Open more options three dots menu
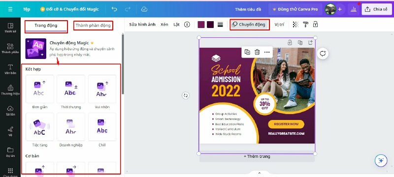Screen dimensions: 394x177 click(x=267, y=52)
